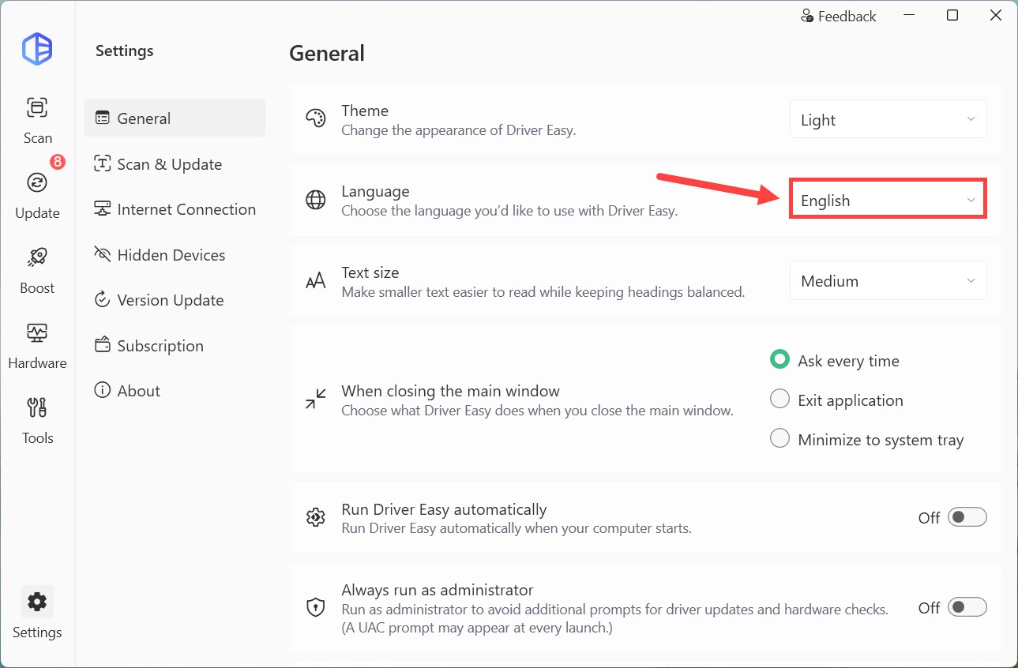Image resolution: width=1018 pixels, height=668 pixels.
Task: Click 'When closing the main window' label
Action: (x=451, y=391)
